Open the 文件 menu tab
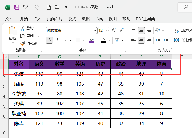 pyautogui.click(x=9, y=19)
